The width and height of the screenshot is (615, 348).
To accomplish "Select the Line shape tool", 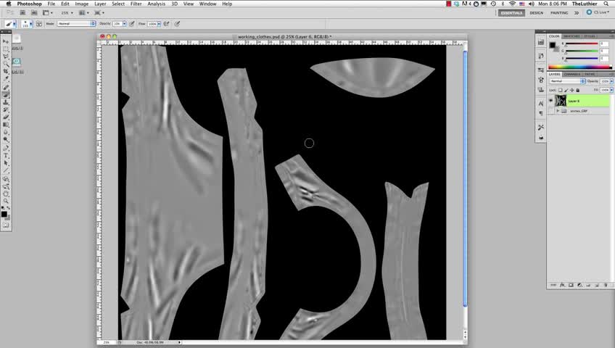I will (6, 170).
